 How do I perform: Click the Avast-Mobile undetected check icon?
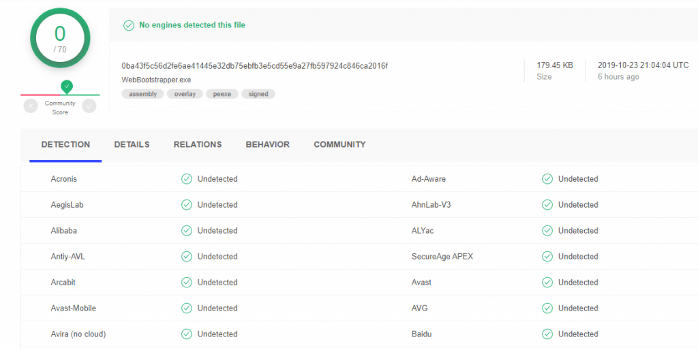point(187,308)
